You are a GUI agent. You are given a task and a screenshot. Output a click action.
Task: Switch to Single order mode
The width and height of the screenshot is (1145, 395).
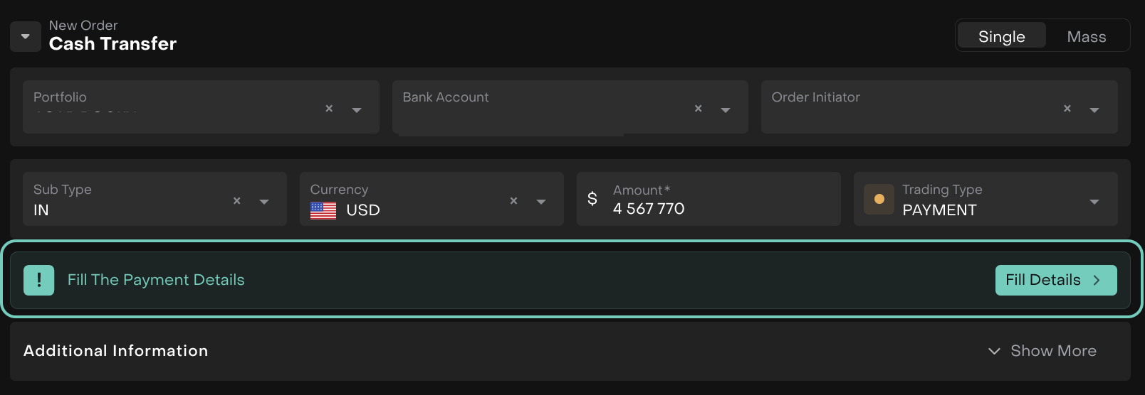1001,36
